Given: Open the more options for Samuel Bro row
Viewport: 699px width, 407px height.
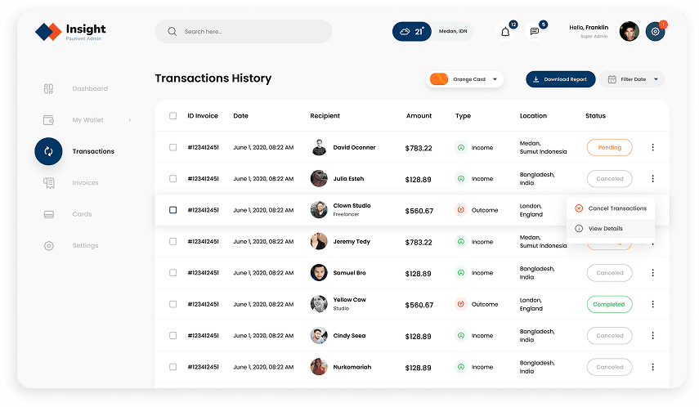Looking at the screenshot, I should pos(652,273).
